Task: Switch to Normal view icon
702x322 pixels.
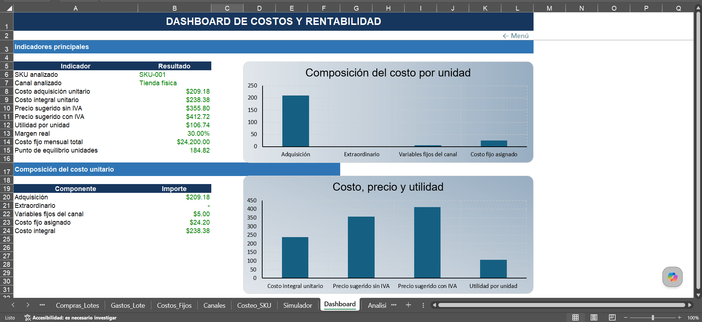Action: (x=576, y=318)
